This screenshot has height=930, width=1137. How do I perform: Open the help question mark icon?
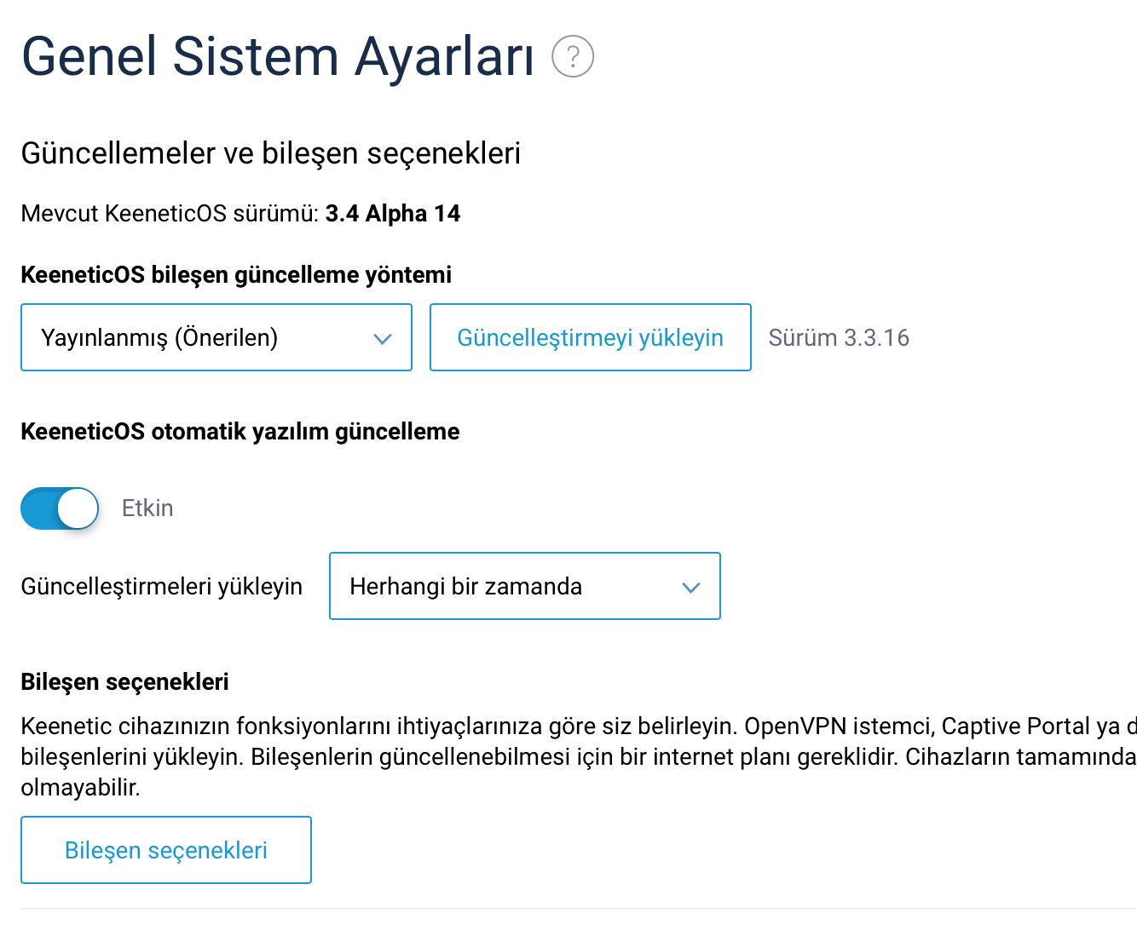click(x=573, y=56)
